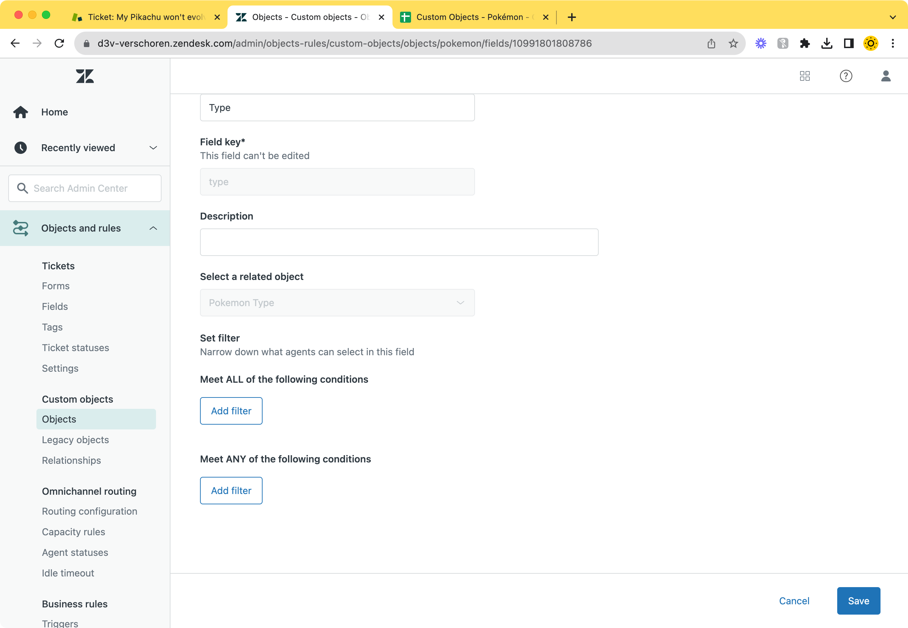
Task: Open the product switcher grid icon
Action: [x=805, y=76]
